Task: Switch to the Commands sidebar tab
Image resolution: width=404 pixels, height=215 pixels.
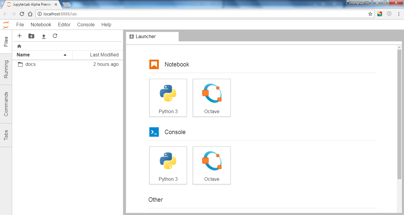Action: coord(6,104)
